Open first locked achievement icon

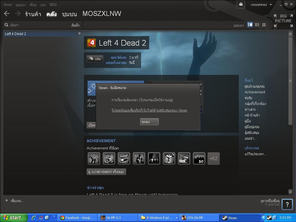(x=94, y=159)
